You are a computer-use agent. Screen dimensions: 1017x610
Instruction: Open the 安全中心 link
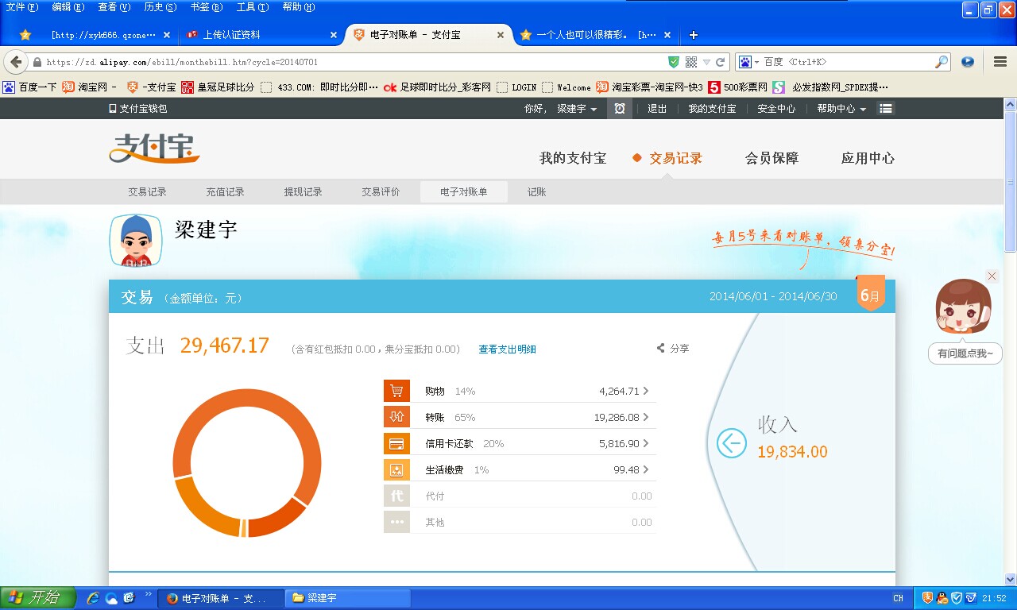click(x=776, y=109)
